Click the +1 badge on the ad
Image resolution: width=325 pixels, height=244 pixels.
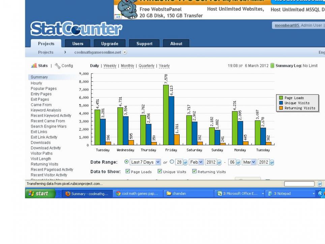pyautogui.click(x=118, y=17)
